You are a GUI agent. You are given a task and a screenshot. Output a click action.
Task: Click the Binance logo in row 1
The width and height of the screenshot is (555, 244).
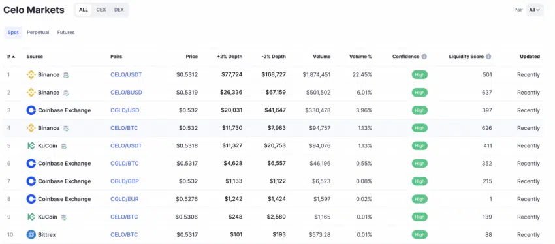pos(31,74)
